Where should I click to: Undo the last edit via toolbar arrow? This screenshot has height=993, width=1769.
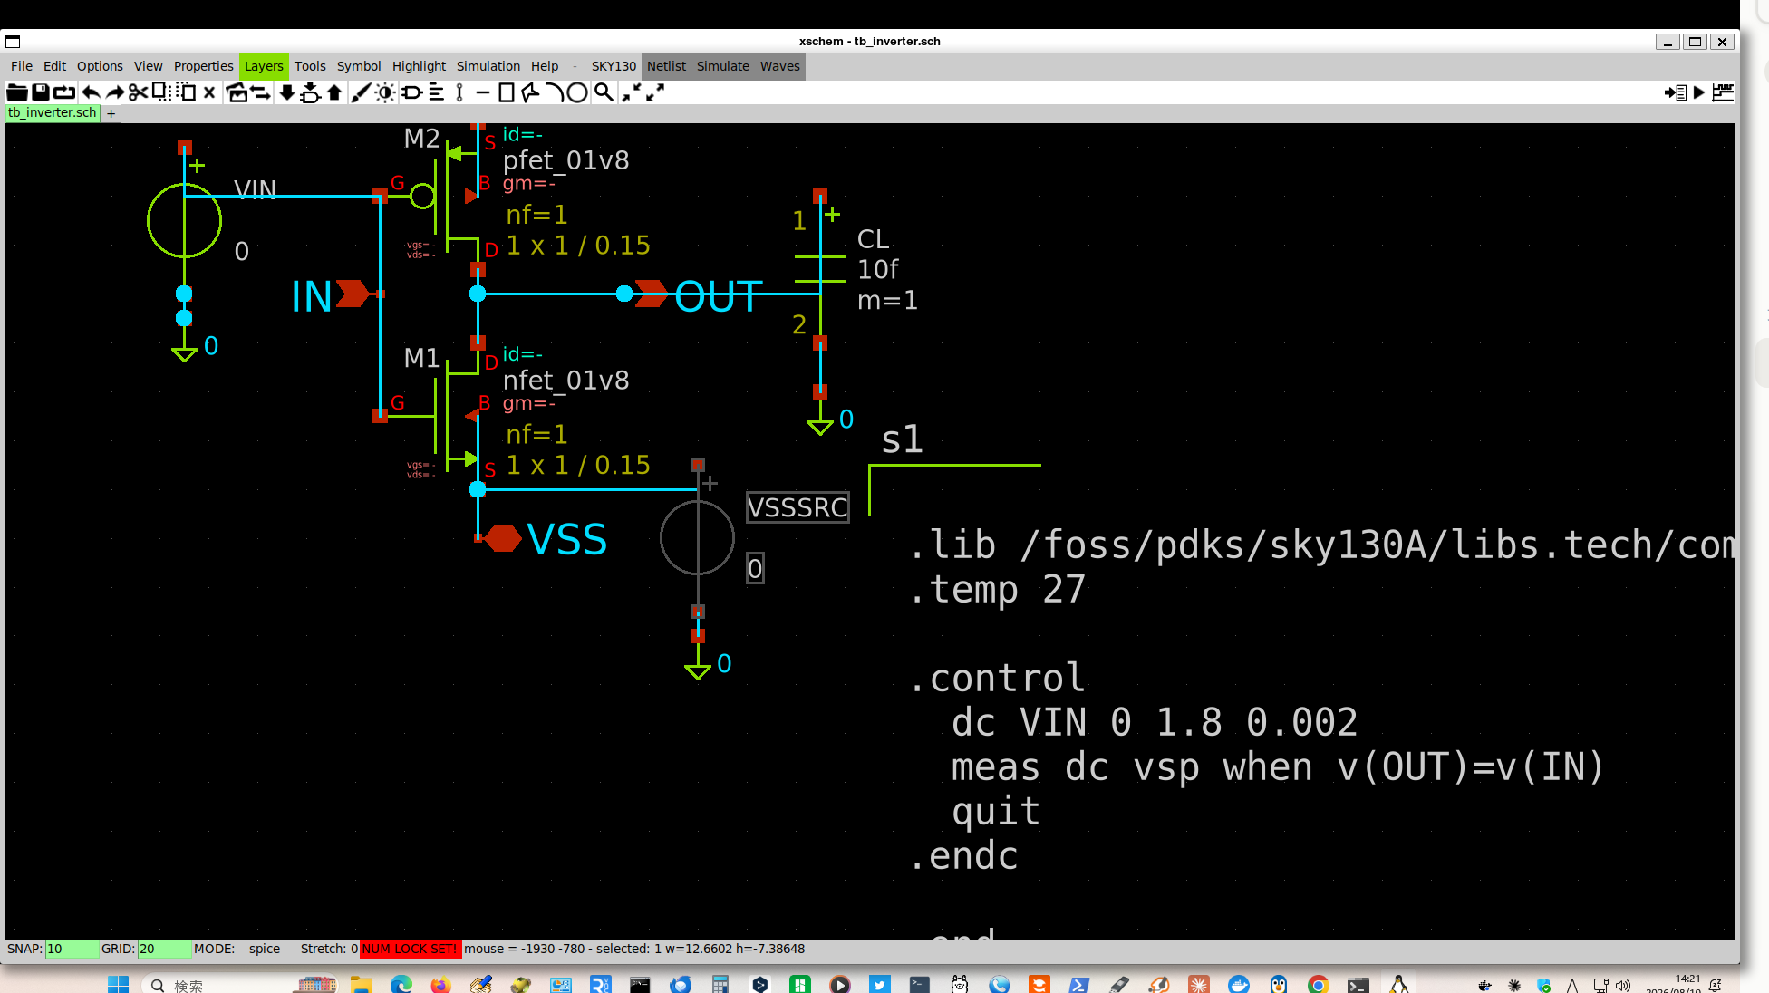click(91, 92)
